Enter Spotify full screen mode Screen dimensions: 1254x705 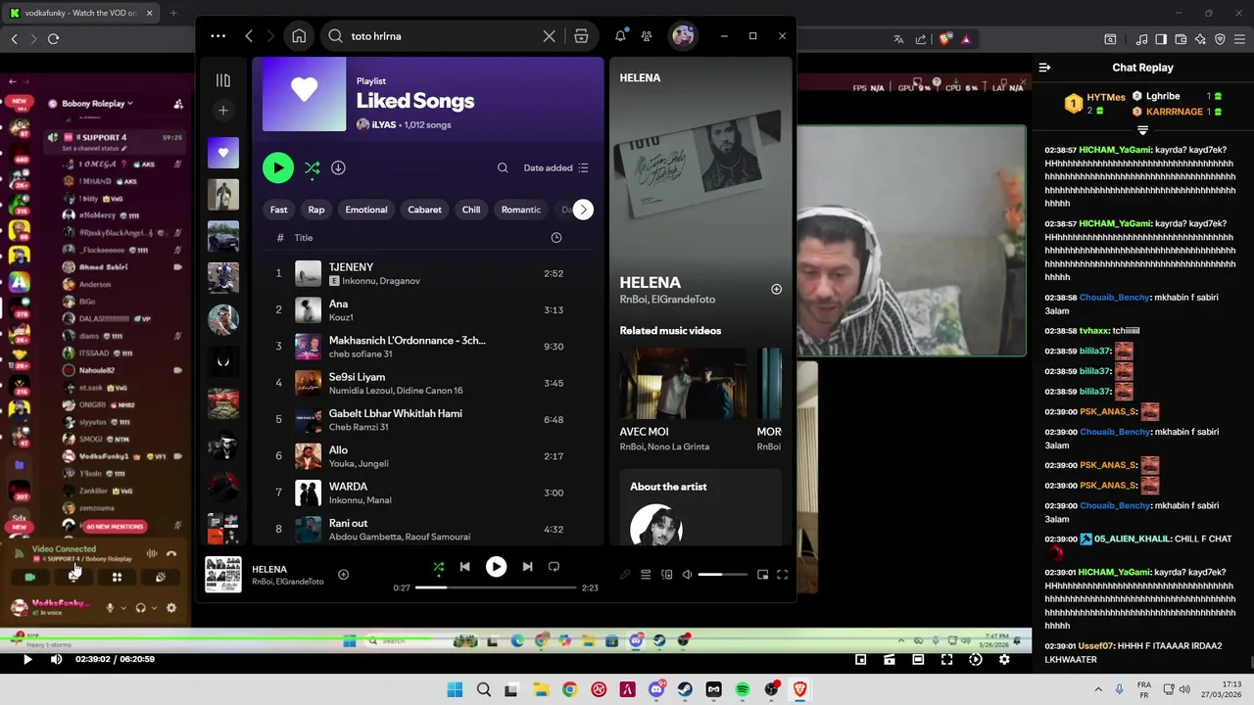pos(782,575)
